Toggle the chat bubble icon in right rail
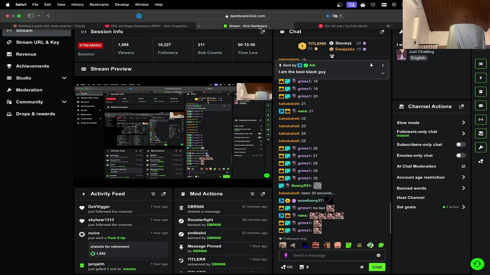The image size is (490, 275). pos(481,106)
